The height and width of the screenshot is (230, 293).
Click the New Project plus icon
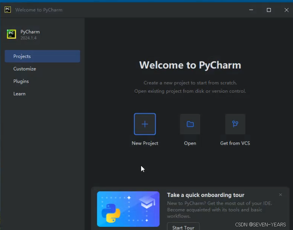point(145,124)
